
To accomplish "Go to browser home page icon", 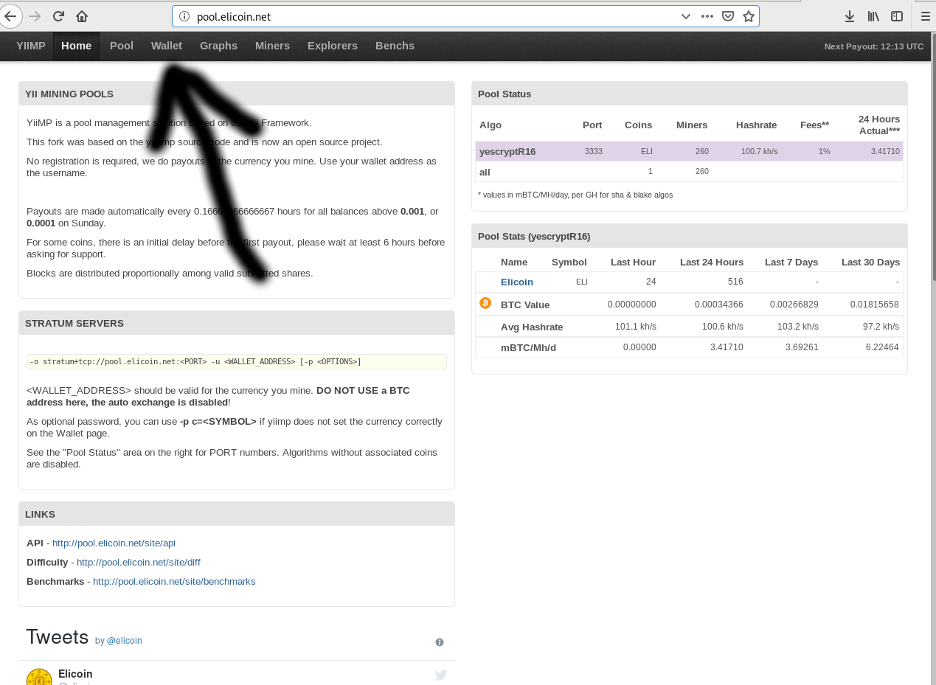I will [82, 16].
